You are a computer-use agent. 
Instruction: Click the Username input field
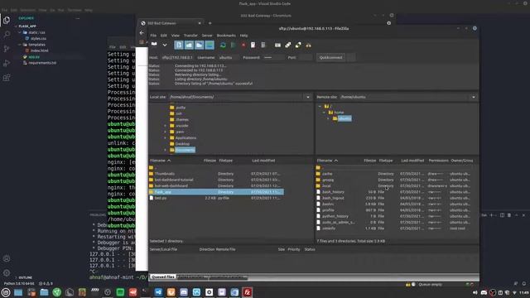point(228,57)
